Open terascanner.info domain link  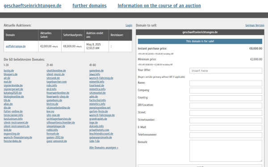13,115
